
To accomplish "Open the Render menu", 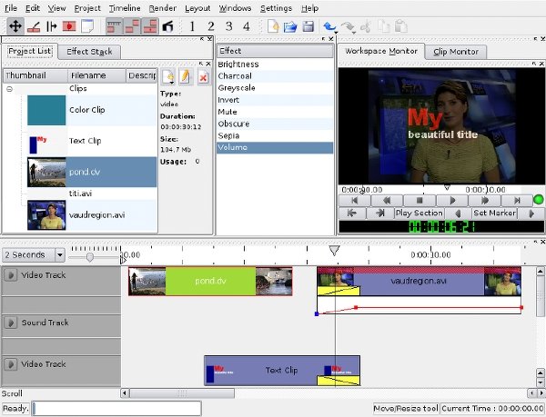I will tap(163, 8).
